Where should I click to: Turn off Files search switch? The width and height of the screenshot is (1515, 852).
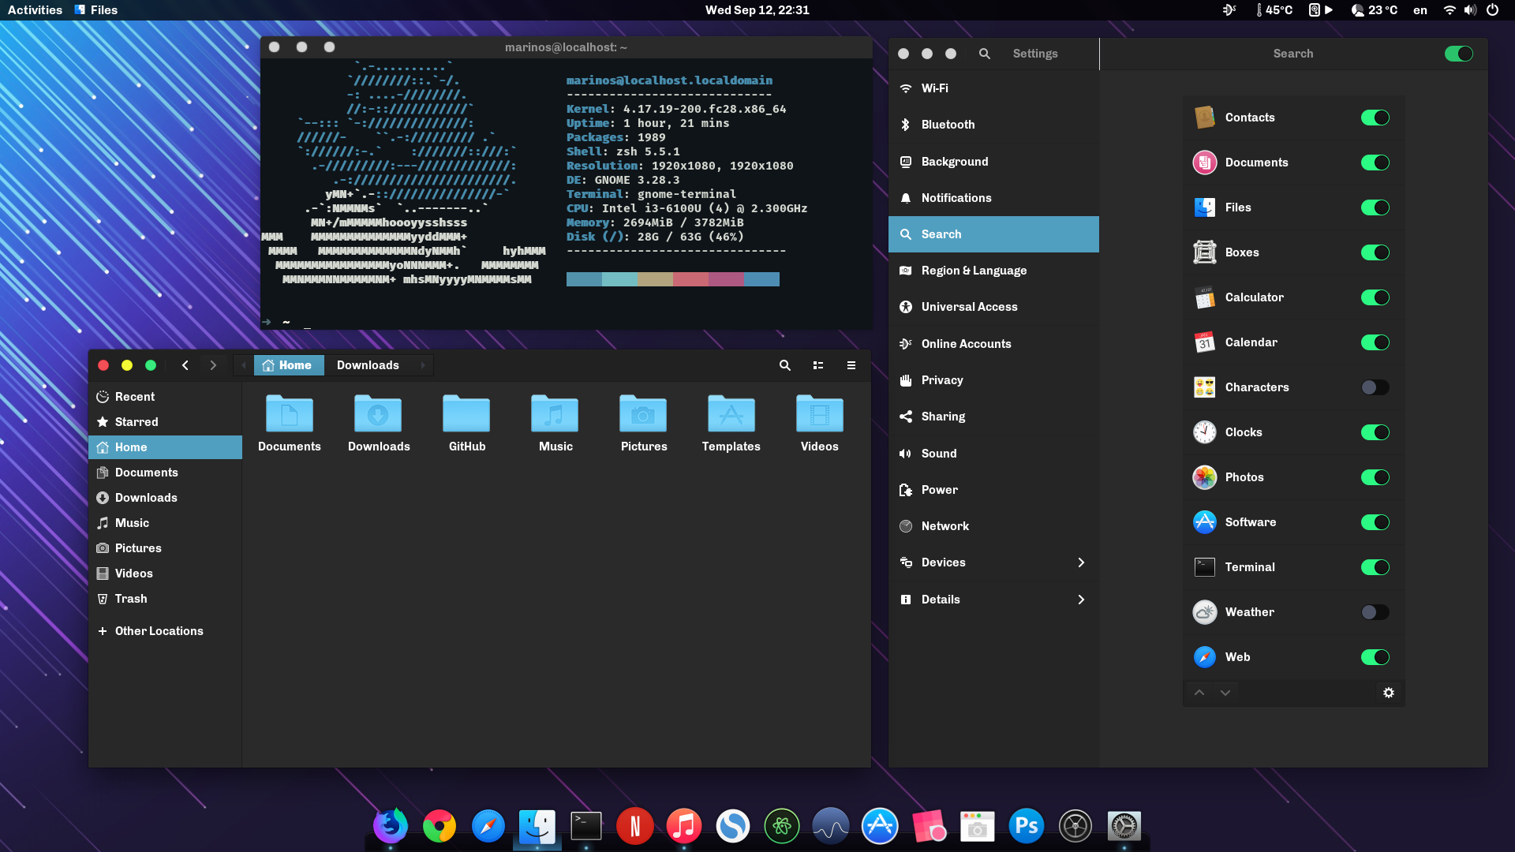tap(1375, 207)
